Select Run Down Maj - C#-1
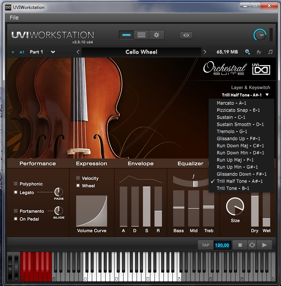The height and width of the screenshot is (286, 281). [x=241, y=146]
